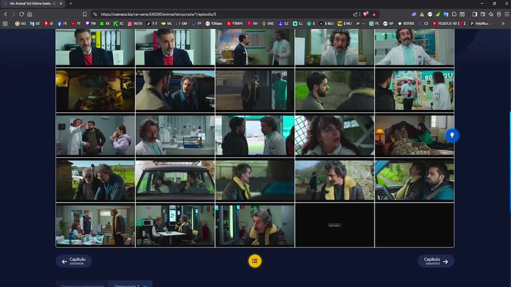Click the browser back arrow
The image size is (511, 287).
(x=6, y=14)
